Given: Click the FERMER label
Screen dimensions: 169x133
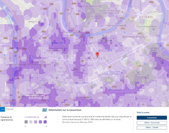Looking at the screenshot, I should click(9, 109).
